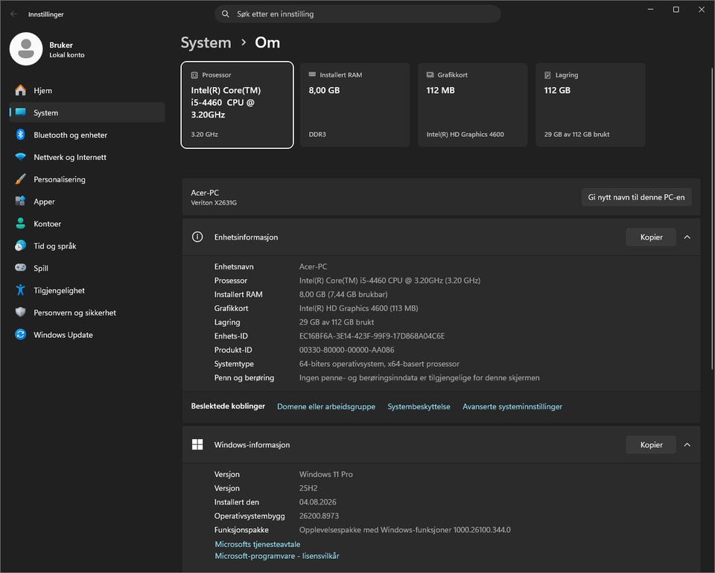Click the Hjem house icon
The image size is (715, 573).
tap(20, 90)
